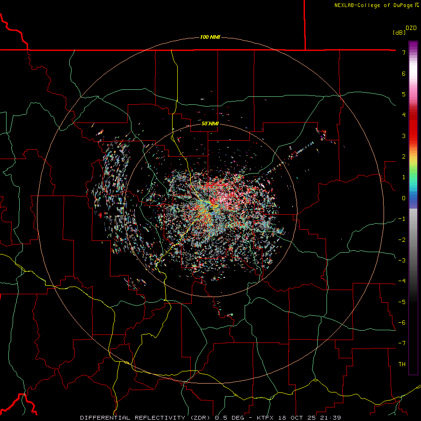Click the -5 value on color scale

[402, 302]
